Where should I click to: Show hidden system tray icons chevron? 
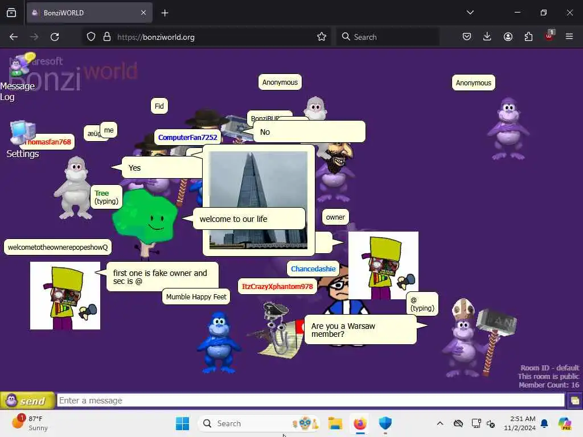[440, 423]
